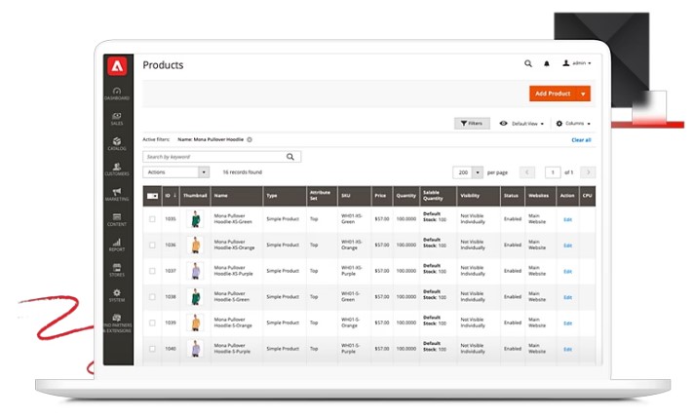Expand the Default View dropdown

pyautogui.click(x=522, y=124)
